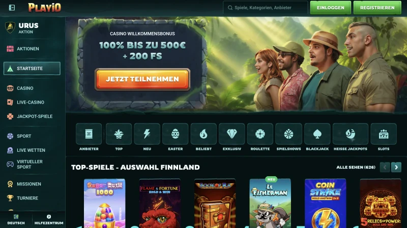Screen dimensions: 407x228
Task: Open the Anbieter category icon
Action: [x=89, y=134]
